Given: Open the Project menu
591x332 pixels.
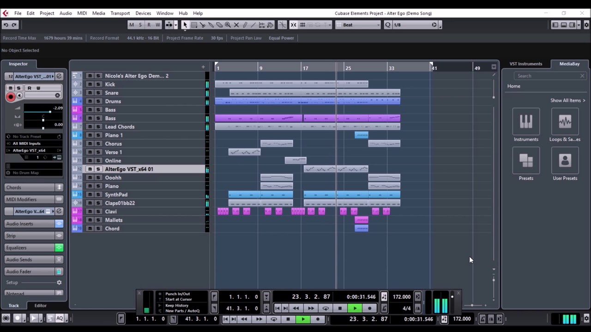Looking at the screenshot, I should (x=47, y=13).
